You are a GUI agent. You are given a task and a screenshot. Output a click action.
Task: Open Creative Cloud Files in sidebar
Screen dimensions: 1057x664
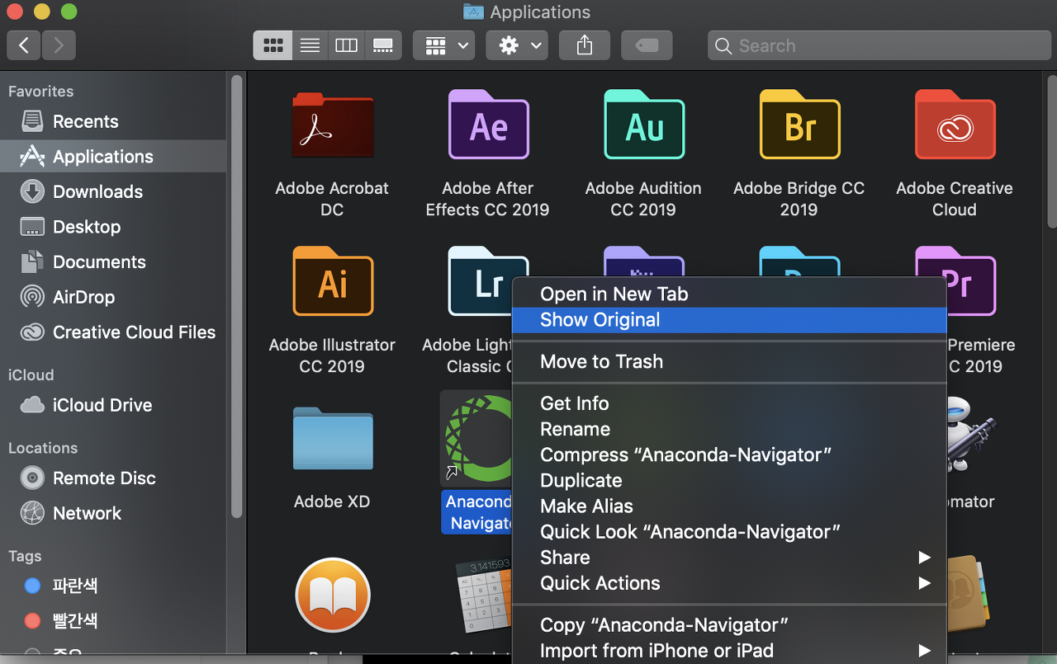[x=113, y=332]
